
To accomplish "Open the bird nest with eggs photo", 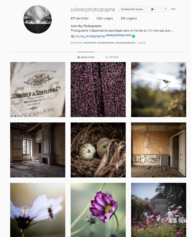I will point(98,150).
